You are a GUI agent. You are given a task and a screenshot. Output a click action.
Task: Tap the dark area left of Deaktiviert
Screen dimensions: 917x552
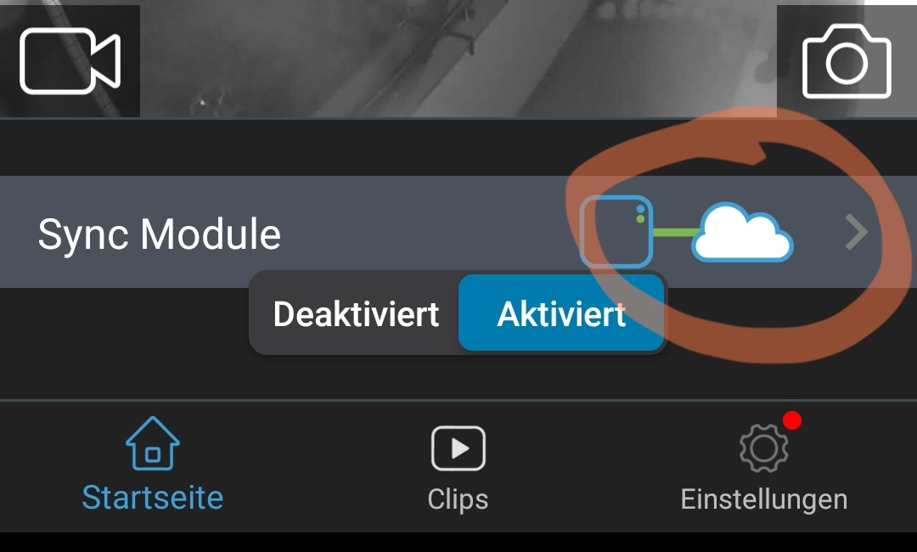click(124, 343)
